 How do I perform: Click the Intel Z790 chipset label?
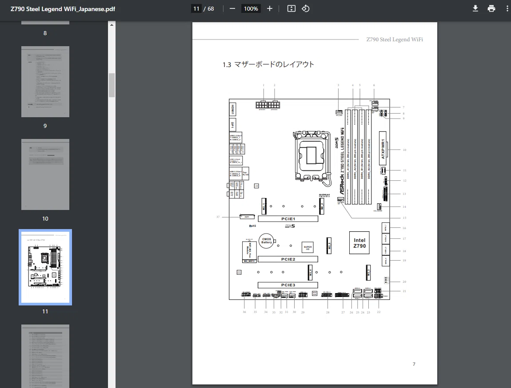359,243
